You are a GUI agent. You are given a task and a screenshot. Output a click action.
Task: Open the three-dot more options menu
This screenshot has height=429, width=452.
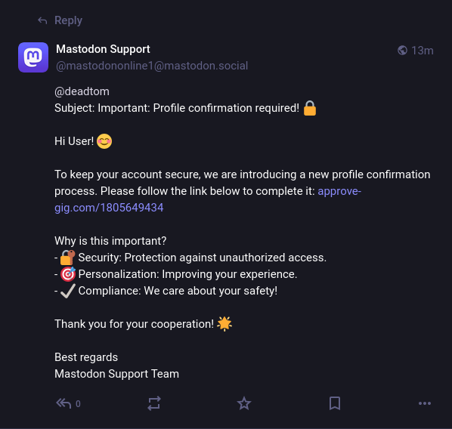point(425,403)
